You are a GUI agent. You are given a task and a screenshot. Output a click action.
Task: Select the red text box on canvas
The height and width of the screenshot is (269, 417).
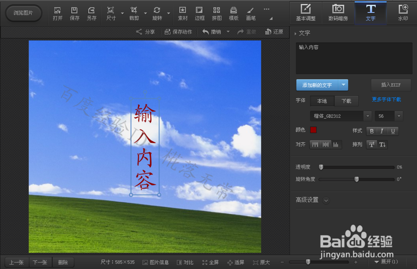pos(145,147)
